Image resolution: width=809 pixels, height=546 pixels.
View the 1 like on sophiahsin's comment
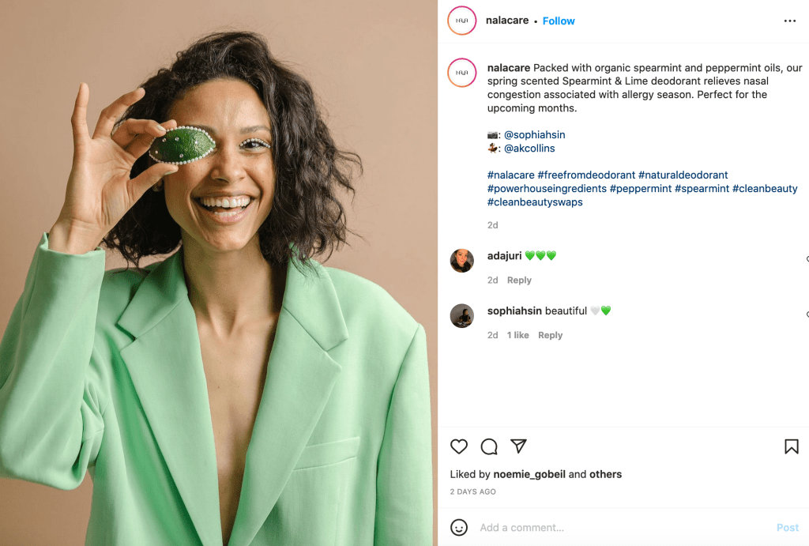[518, 336]
